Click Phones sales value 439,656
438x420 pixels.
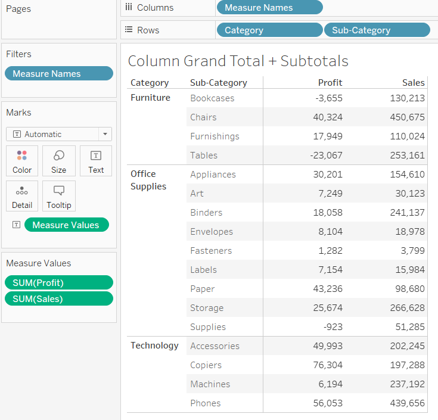click(408, 403)
